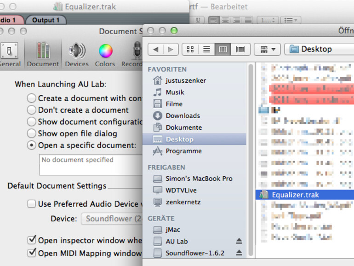
Task: Eject the AU Lab volume
Action: tap(239, 241)
